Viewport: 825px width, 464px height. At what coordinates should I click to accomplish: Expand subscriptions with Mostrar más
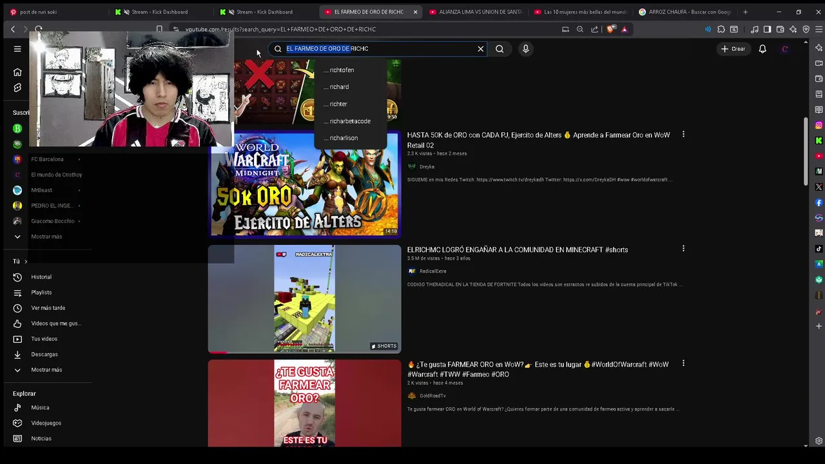coord(46,237)
